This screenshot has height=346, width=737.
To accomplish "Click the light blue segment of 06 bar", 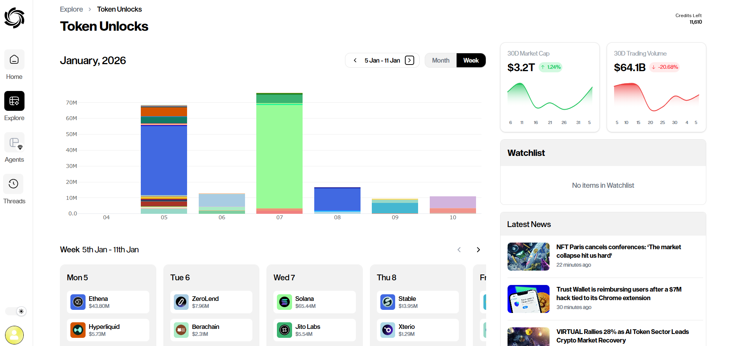I will point(222,201).
